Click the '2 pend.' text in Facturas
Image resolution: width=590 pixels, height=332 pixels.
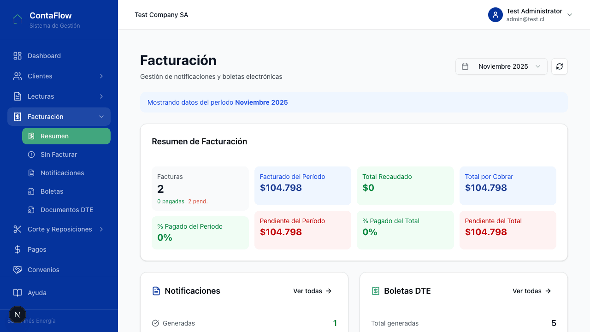(198, 202)
